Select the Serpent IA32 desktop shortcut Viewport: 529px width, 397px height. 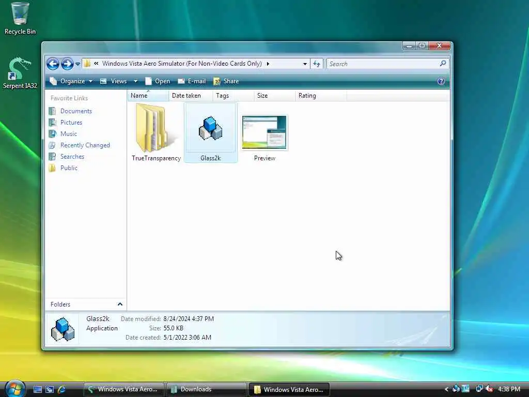point(20,73)
